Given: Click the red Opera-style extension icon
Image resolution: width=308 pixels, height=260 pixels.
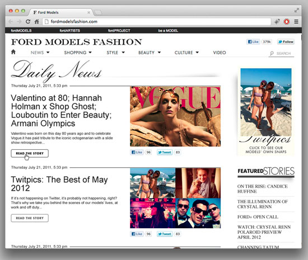Looking at the screenshot, I should pos(287,22).
